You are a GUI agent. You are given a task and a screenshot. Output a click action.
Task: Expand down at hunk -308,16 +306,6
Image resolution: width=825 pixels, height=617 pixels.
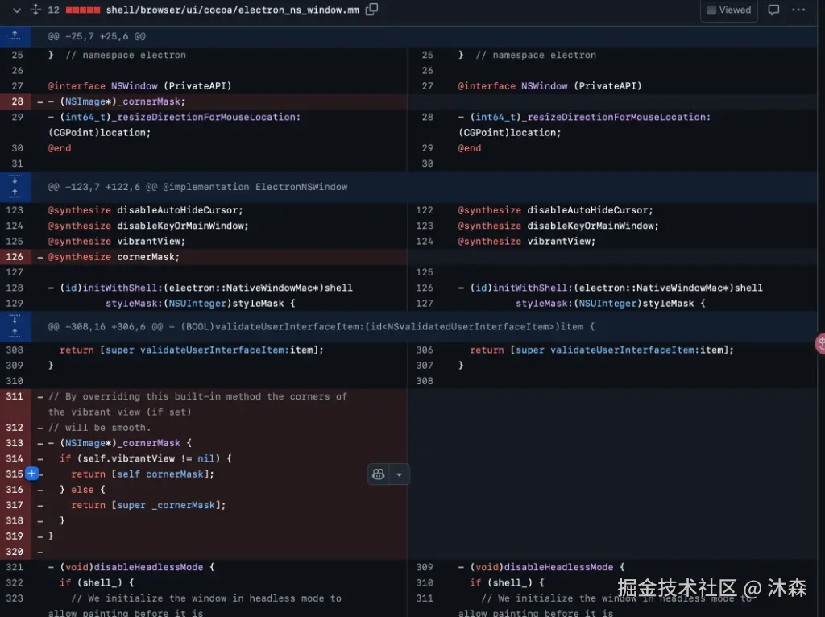click(15, 319)
